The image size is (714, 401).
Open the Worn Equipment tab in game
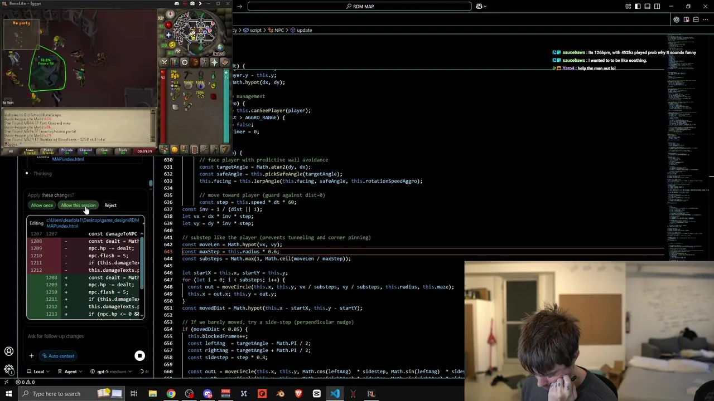[x=205, y=62]
